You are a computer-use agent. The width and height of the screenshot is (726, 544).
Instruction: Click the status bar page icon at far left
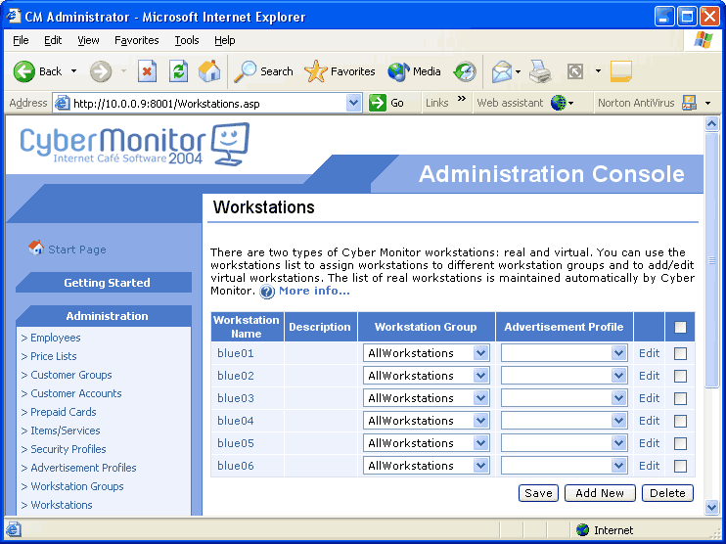pos(13,529)
